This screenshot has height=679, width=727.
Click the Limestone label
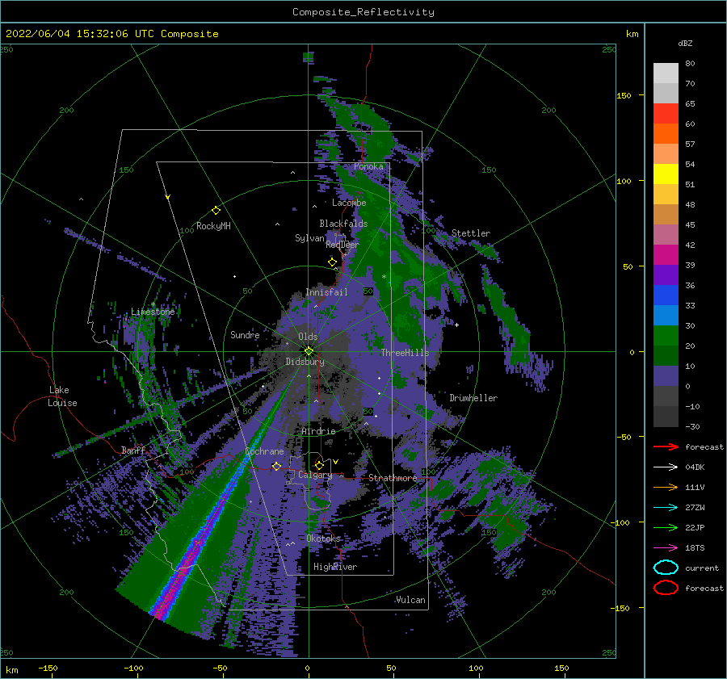[153, 312]
